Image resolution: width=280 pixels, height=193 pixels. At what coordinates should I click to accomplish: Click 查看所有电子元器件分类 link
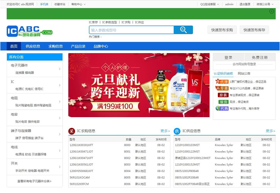point(34,181)
